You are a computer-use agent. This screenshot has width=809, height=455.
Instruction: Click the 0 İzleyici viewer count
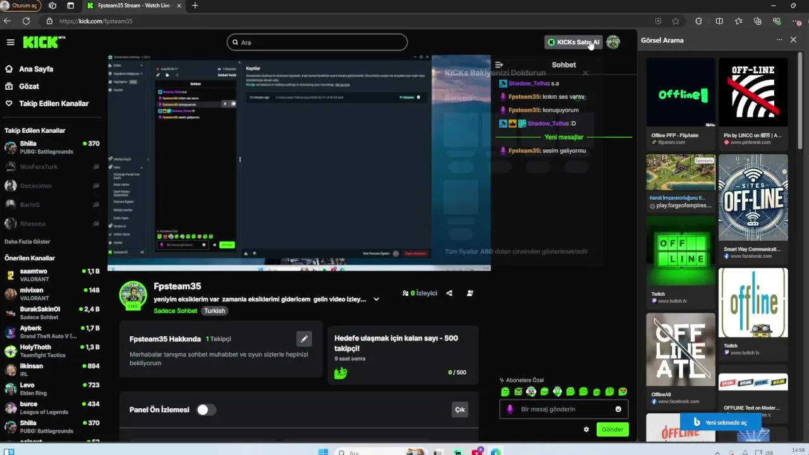(x=420, y=293)
